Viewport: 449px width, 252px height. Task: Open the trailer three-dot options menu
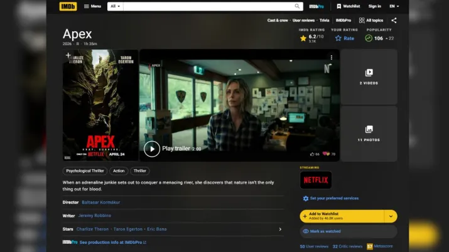click(332, 58)
